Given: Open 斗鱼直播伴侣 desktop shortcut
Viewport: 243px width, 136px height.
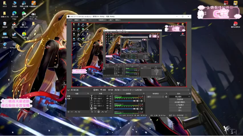Looking at the screenshot, I should point(33,4).
